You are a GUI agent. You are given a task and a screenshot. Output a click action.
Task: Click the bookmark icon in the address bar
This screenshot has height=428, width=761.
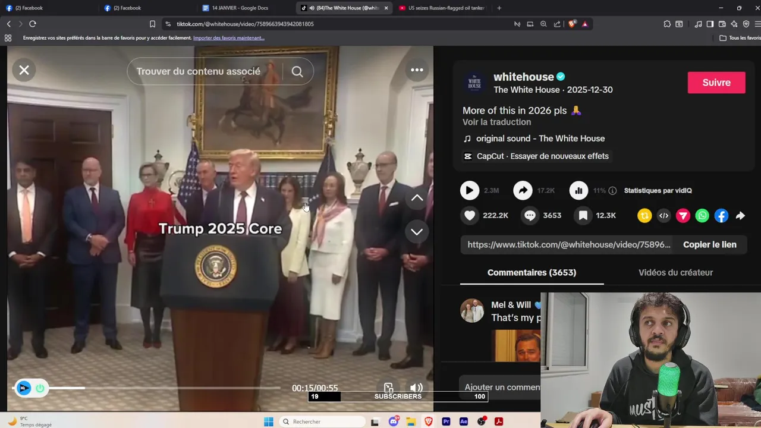pos(152,24)
